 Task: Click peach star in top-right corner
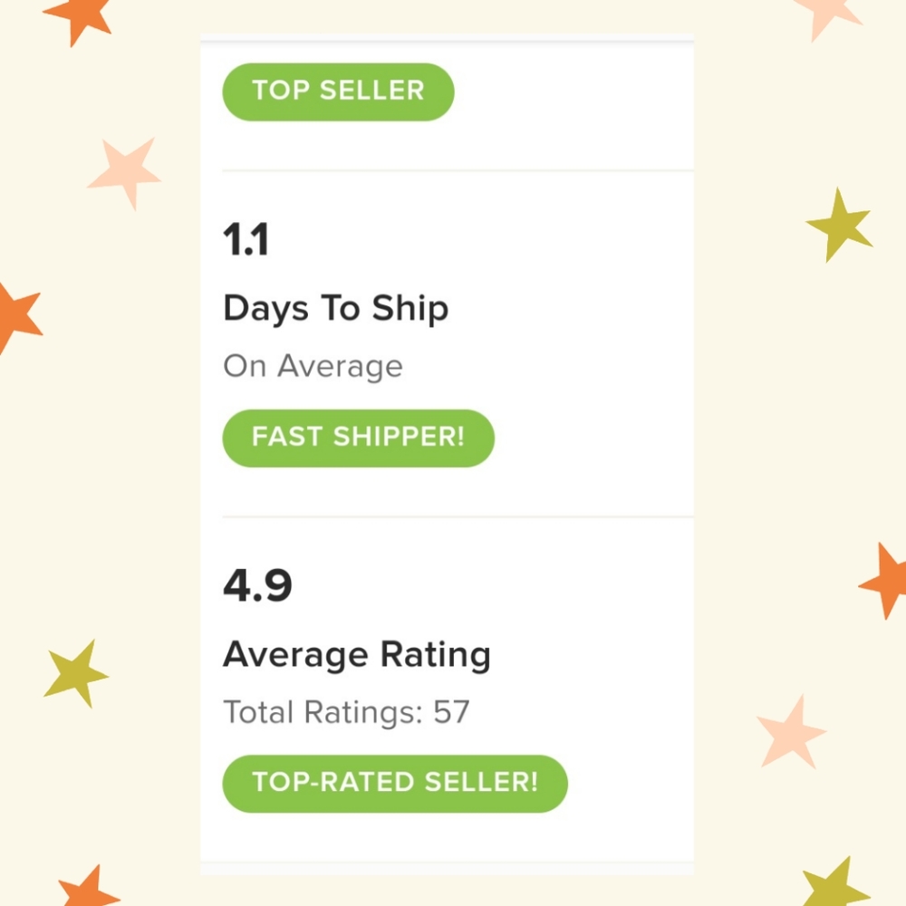(x=827, y=16)
